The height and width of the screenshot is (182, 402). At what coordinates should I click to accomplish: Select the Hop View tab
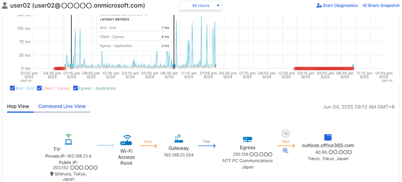point(18,106)
